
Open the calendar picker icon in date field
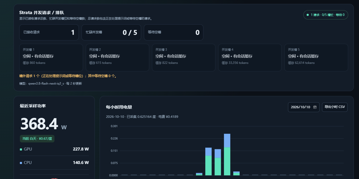point(315,107)
